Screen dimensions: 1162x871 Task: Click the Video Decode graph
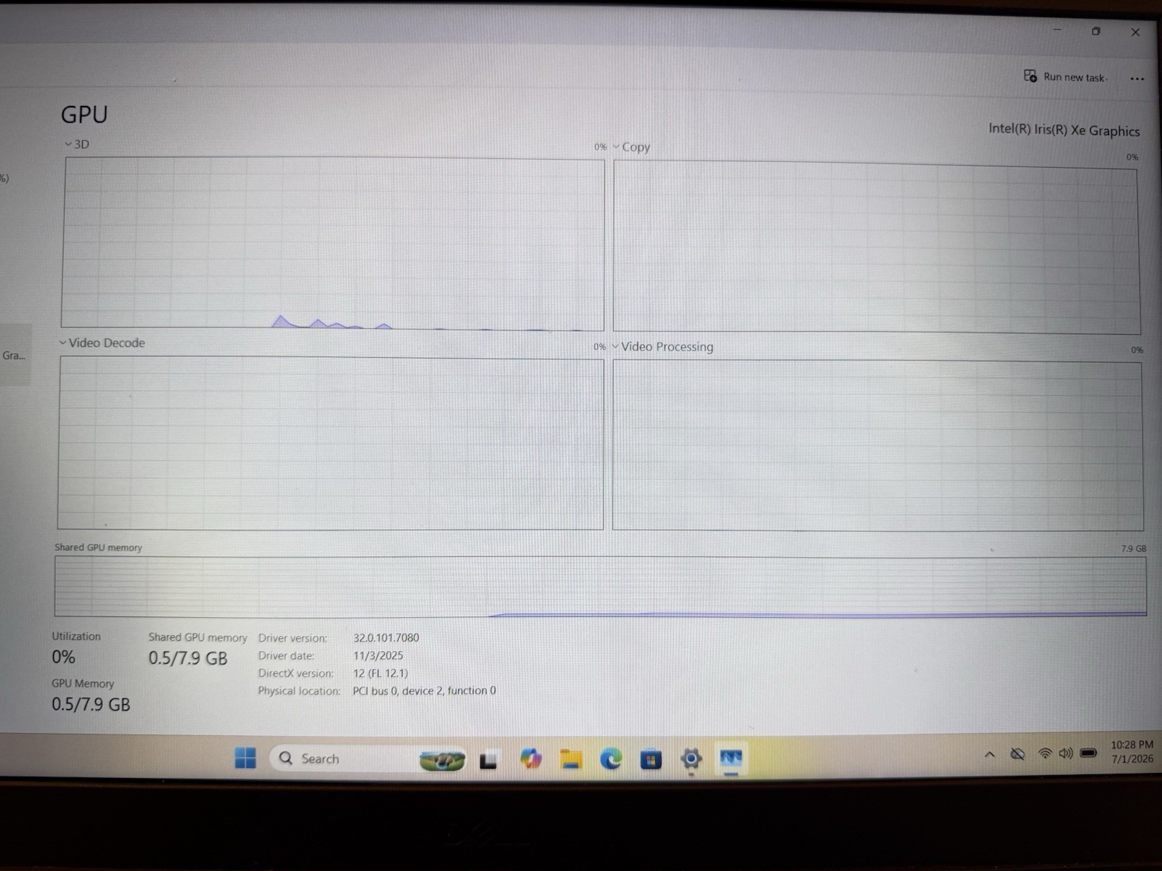(330, 443)
